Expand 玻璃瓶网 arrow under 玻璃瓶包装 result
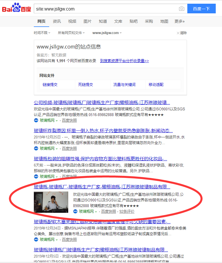Screen dimensions: 222x263 click(x=57, y=177)
